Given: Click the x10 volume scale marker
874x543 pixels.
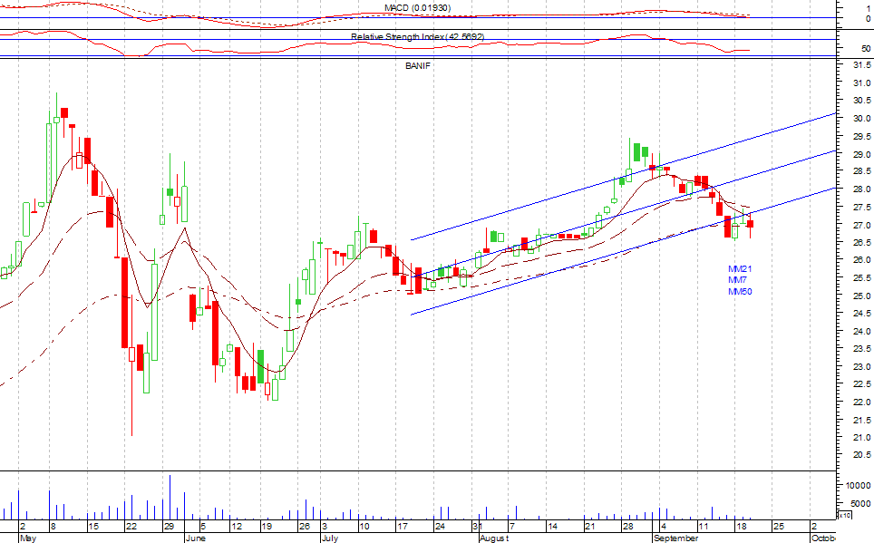Looking at the screenshot, I should [x=845, y=515].
